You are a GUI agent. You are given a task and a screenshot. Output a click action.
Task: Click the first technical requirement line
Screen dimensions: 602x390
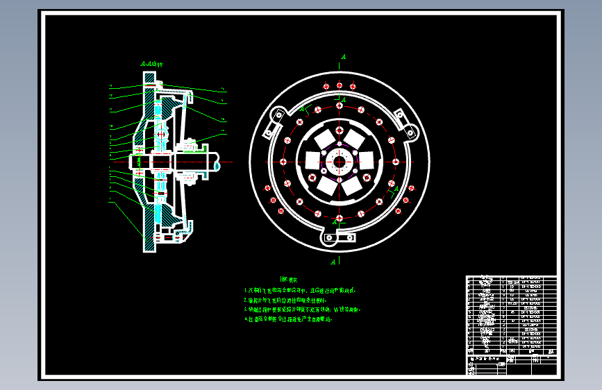tap(300, 291)
